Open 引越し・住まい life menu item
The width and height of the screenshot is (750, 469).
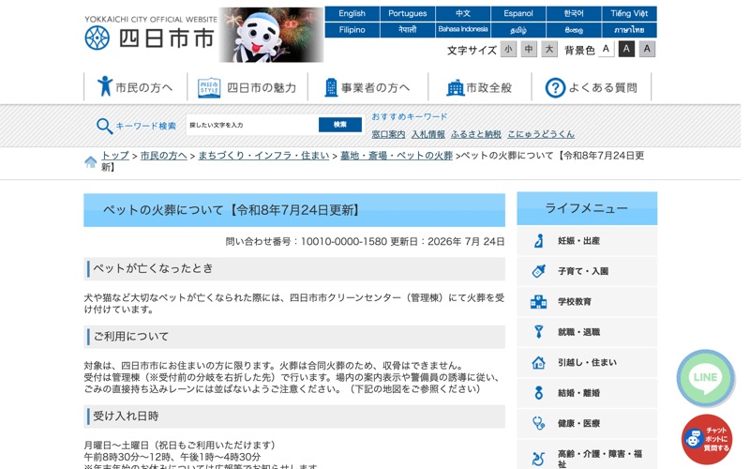(x=587, y=362)
